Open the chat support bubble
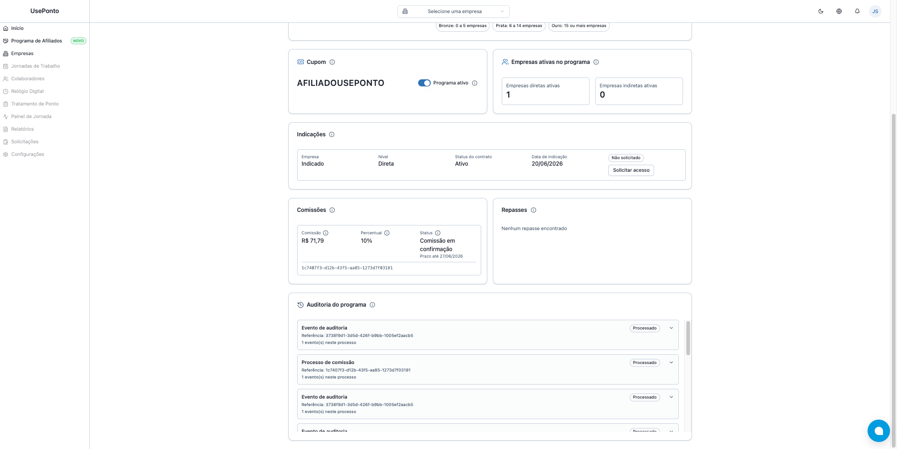The width and height of the screenshot is (897, 449). (x=878, y=430)
